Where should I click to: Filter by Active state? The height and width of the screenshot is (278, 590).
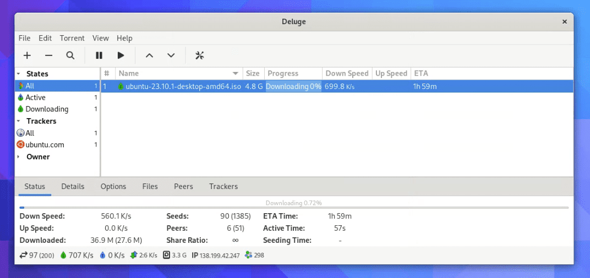pyautogui.click(x=57, y=98)
